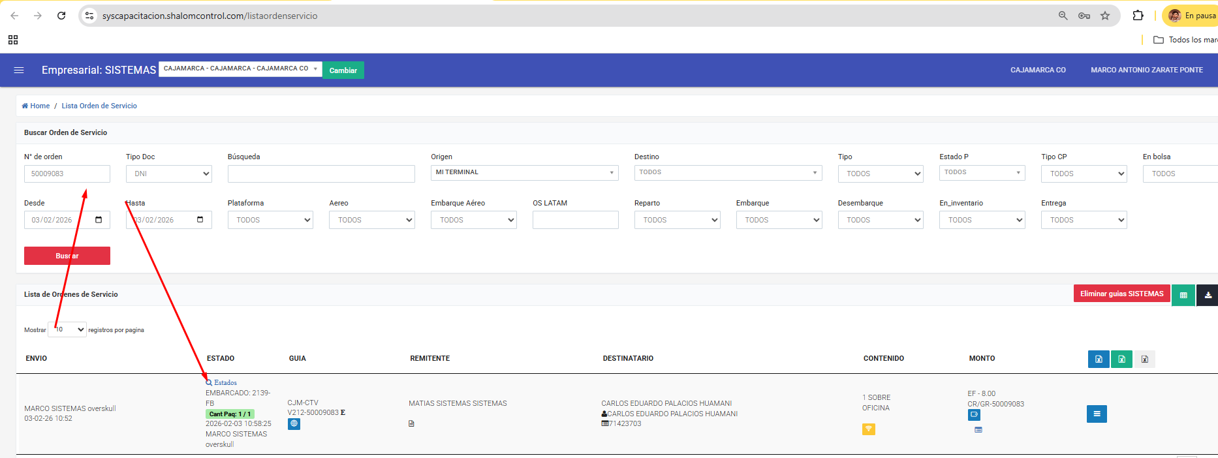Open row actions menu for order 50009083
1218x458 pixels.
coord(1097,414)
